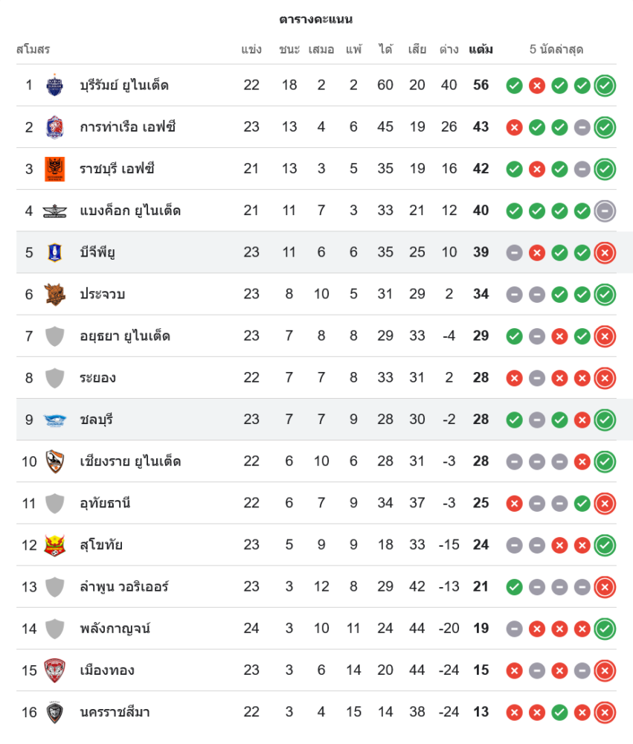633x744 pixels.
Task: Select the ชลบุรี shark logo
Action: (x=55, y=420)
